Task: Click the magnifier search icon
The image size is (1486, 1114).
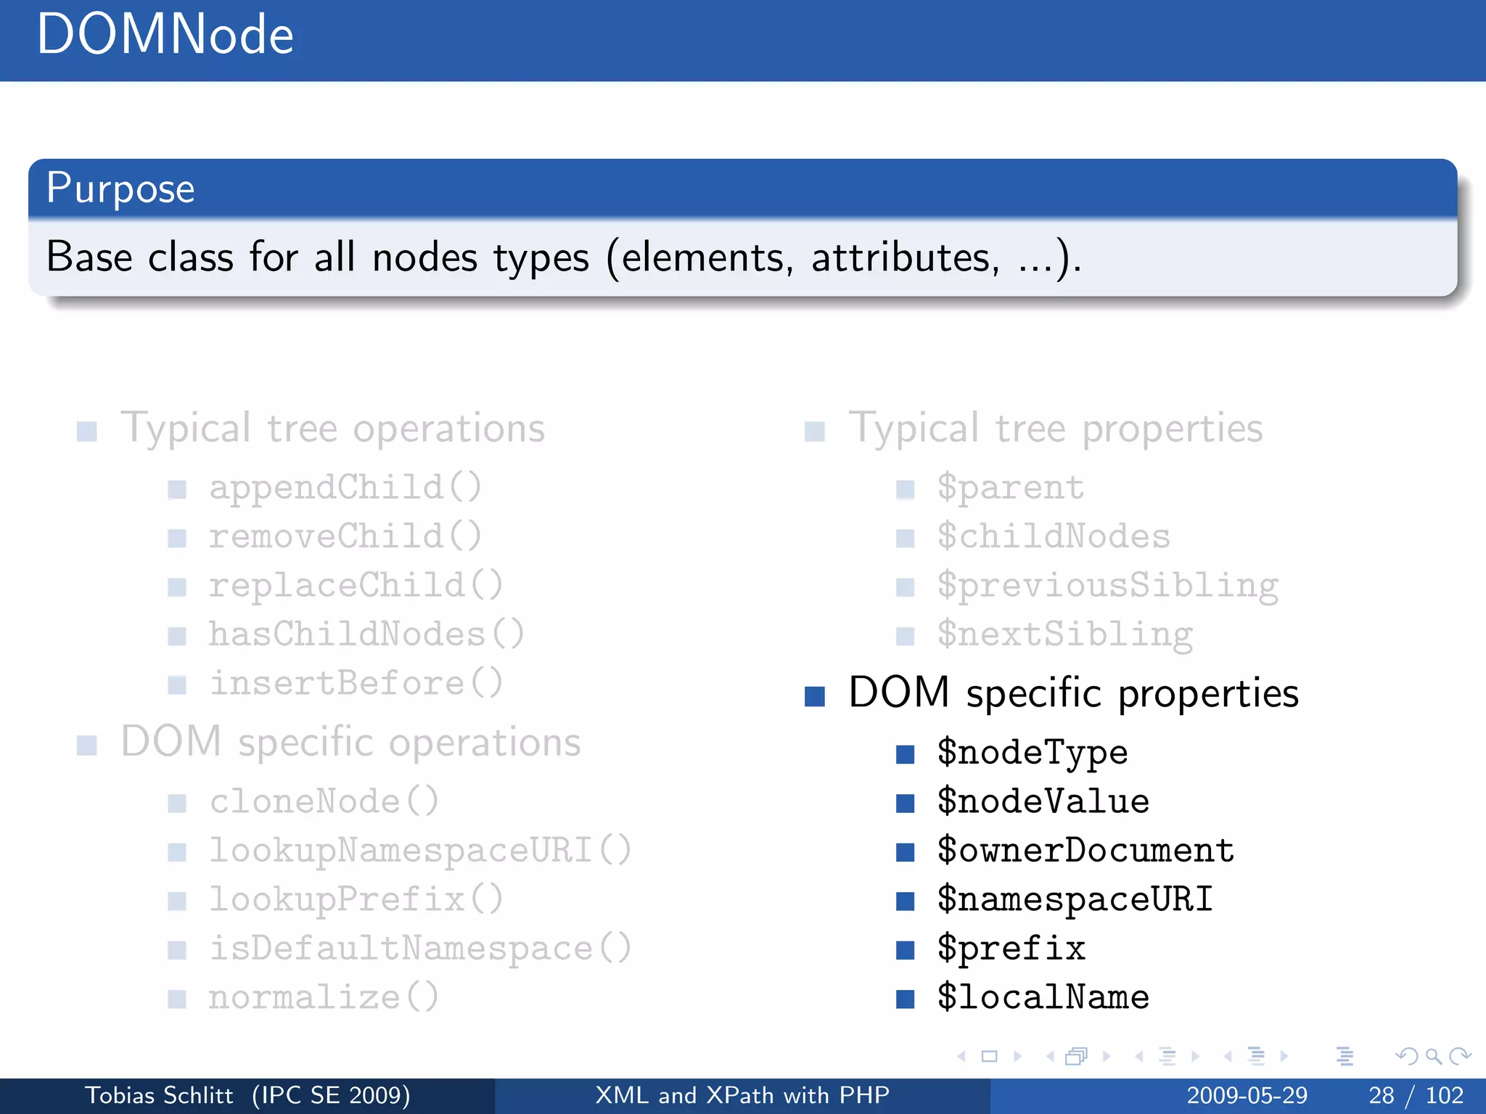Action: point(1433,1056)
